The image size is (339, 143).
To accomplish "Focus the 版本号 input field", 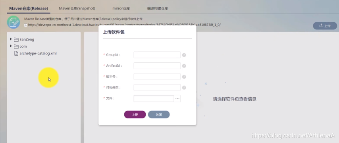I will [x=157, y=77].
